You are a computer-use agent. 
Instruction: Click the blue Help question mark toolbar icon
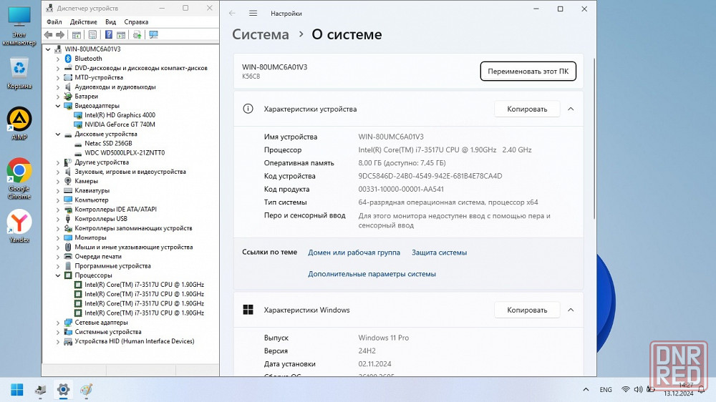(x=109, y=34)
